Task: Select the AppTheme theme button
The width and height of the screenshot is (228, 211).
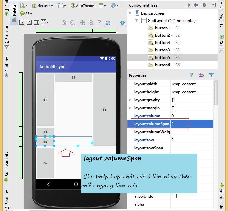Action: coord(82,6)
